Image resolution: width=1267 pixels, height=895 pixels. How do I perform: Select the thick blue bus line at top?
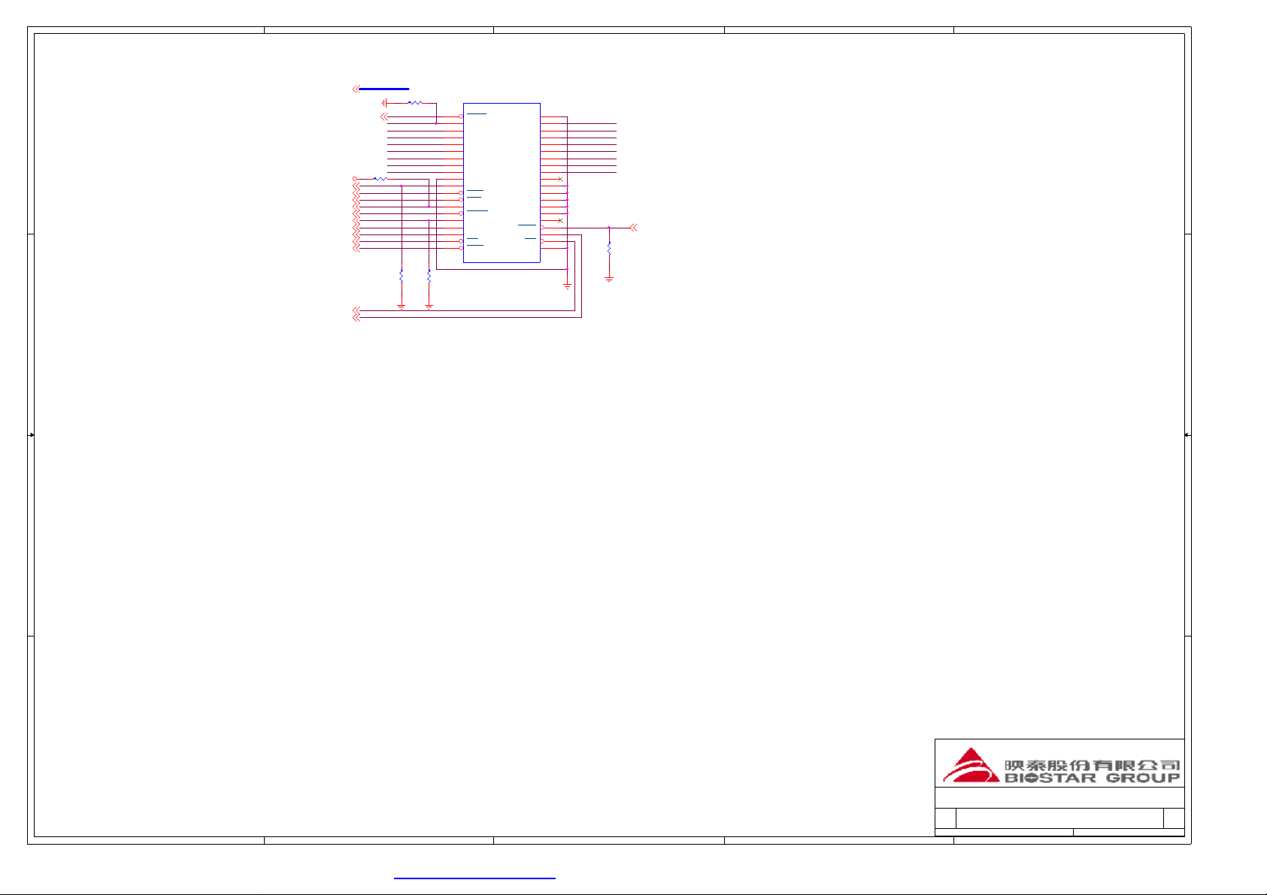pos(384,89)
